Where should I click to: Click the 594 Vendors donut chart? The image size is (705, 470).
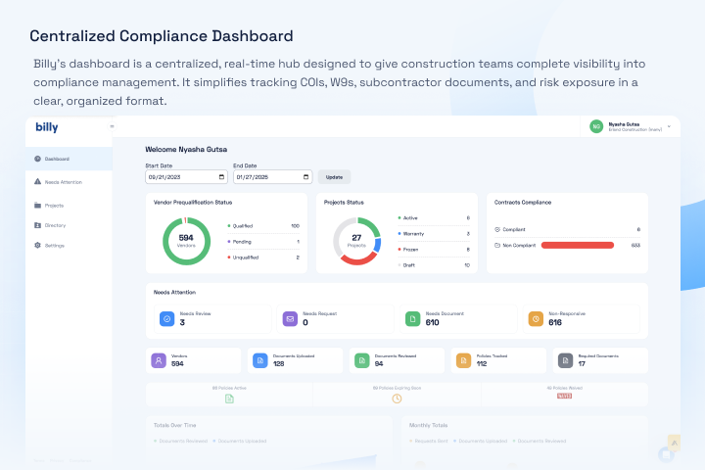point(186,241)
